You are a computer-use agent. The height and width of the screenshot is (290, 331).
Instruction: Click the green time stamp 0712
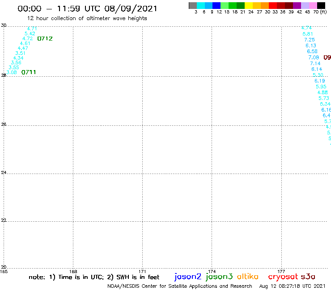click(45, 38)
